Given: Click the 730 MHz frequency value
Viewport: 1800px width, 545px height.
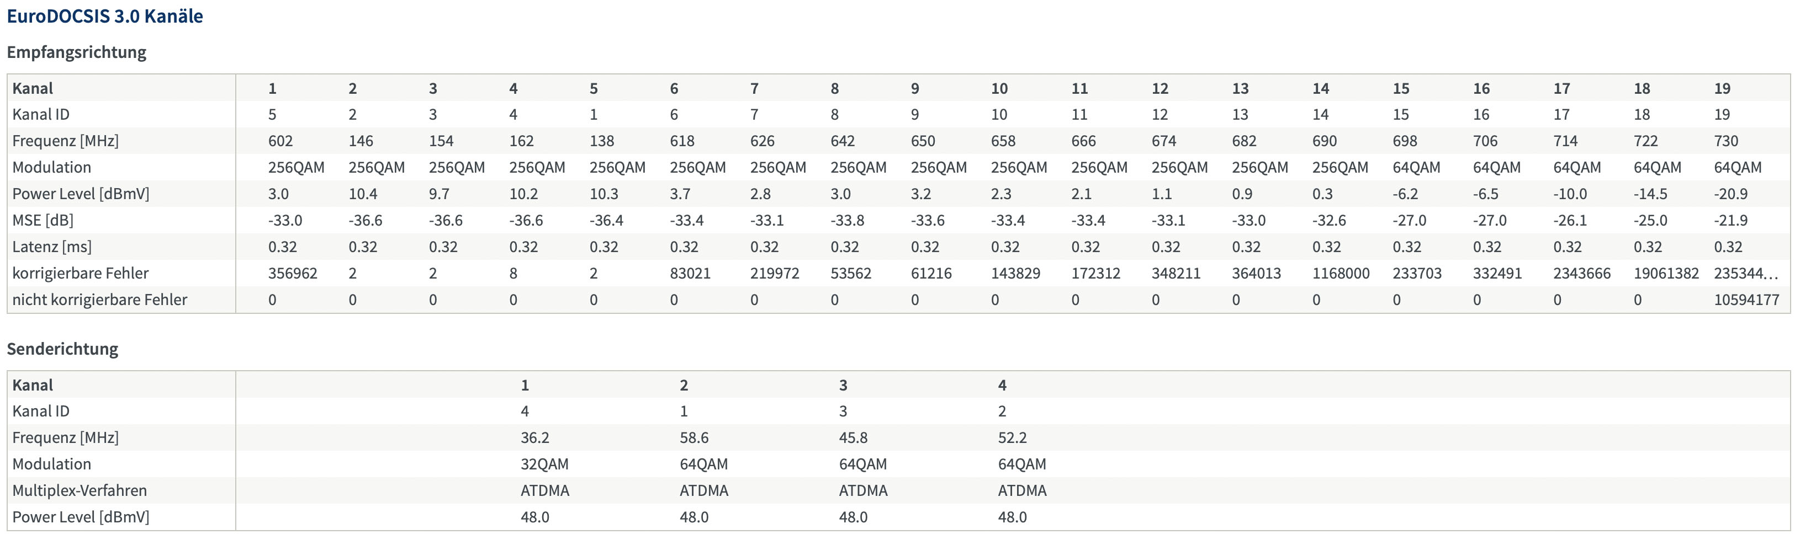Looking at the screenshot, I should tap(1726, 141).
